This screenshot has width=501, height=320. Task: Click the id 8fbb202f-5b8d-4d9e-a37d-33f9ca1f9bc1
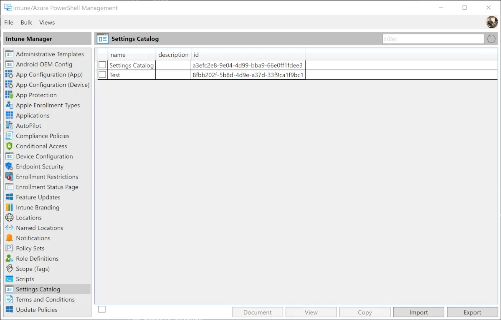tap(248, 75)
